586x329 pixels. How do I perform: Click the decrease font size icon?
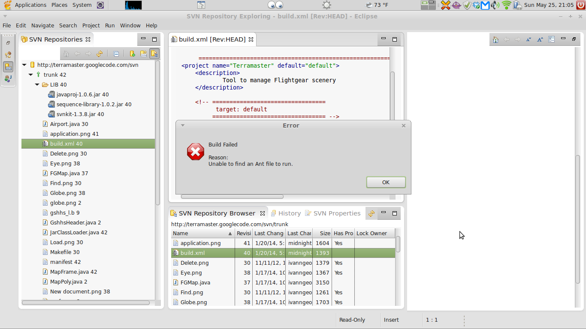(529, 39)
